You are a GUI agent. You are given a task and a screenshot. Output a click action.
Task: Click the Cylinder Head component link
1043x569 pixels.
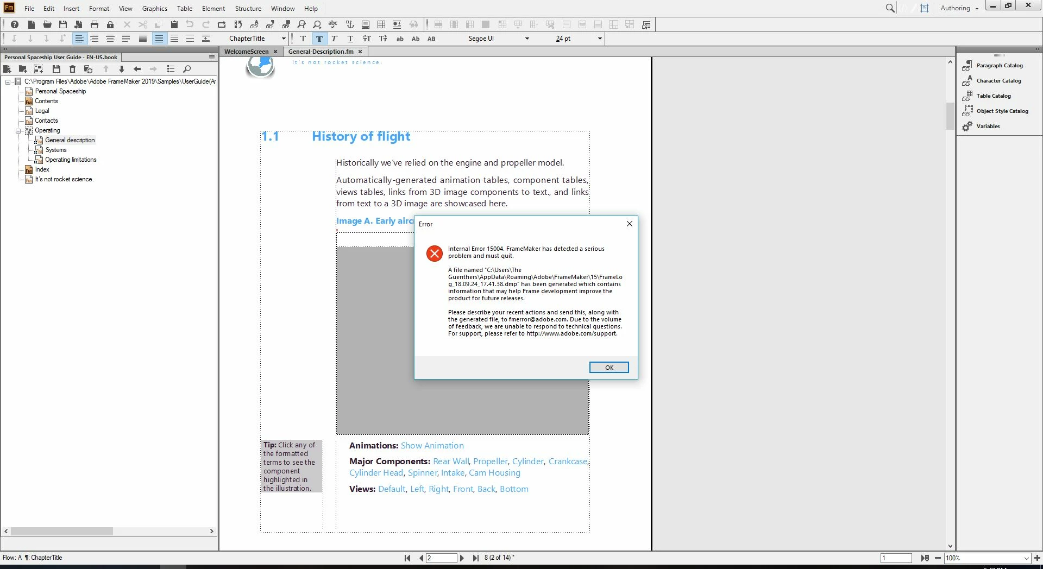point(376,473)
